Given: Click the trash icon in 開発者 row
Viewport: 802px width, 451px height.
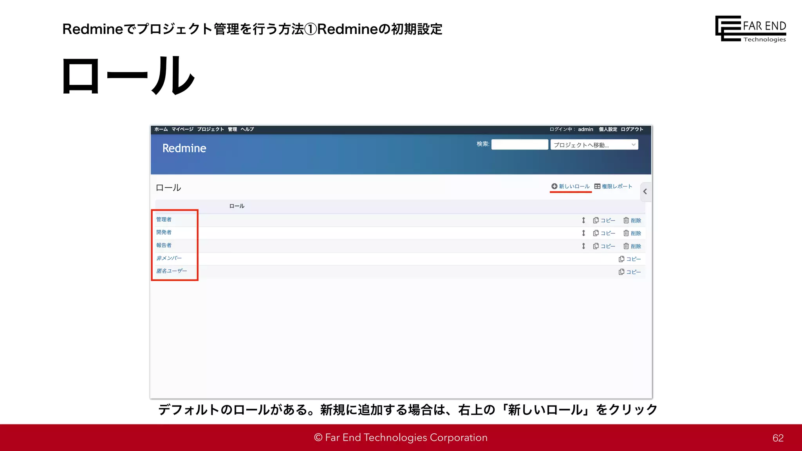Looking at the screenshot, I should coord(626,233).
